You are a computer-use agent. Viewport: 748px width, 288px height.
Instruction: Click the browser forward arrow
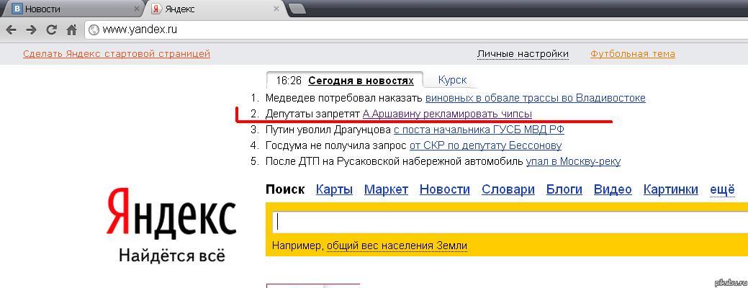pyautogui.click(x=31, y=30)
